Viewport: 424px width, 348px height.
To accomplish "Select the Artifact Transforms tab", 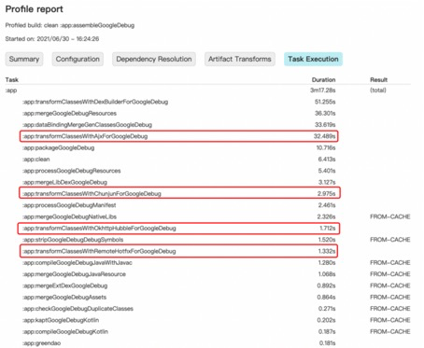I will [x=240, y=59].
